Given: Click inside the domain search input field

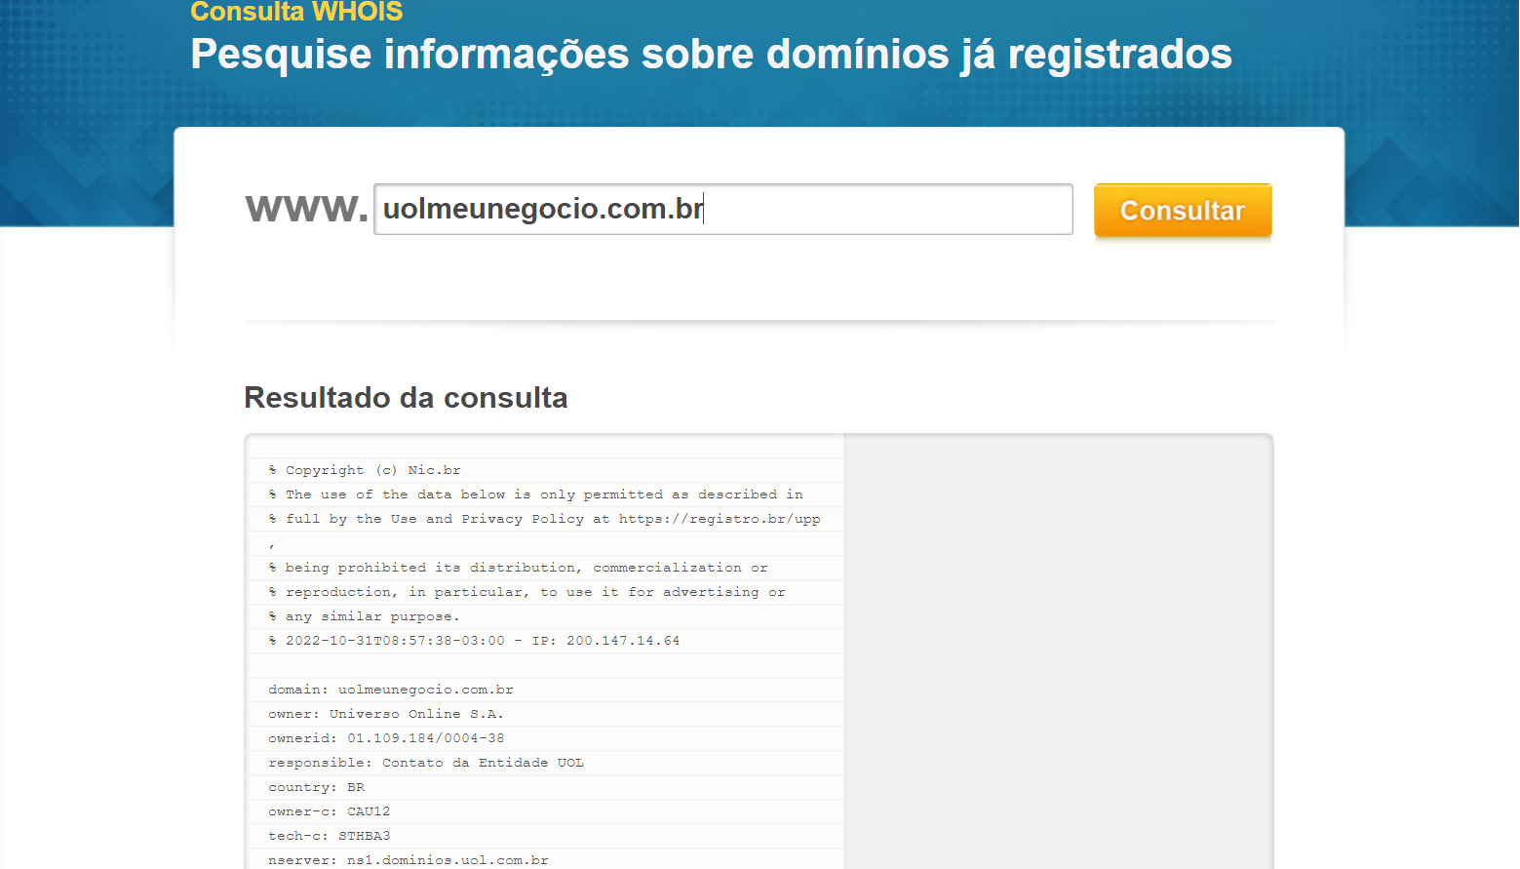Looking at the screenshot, I should pos(721,209).
